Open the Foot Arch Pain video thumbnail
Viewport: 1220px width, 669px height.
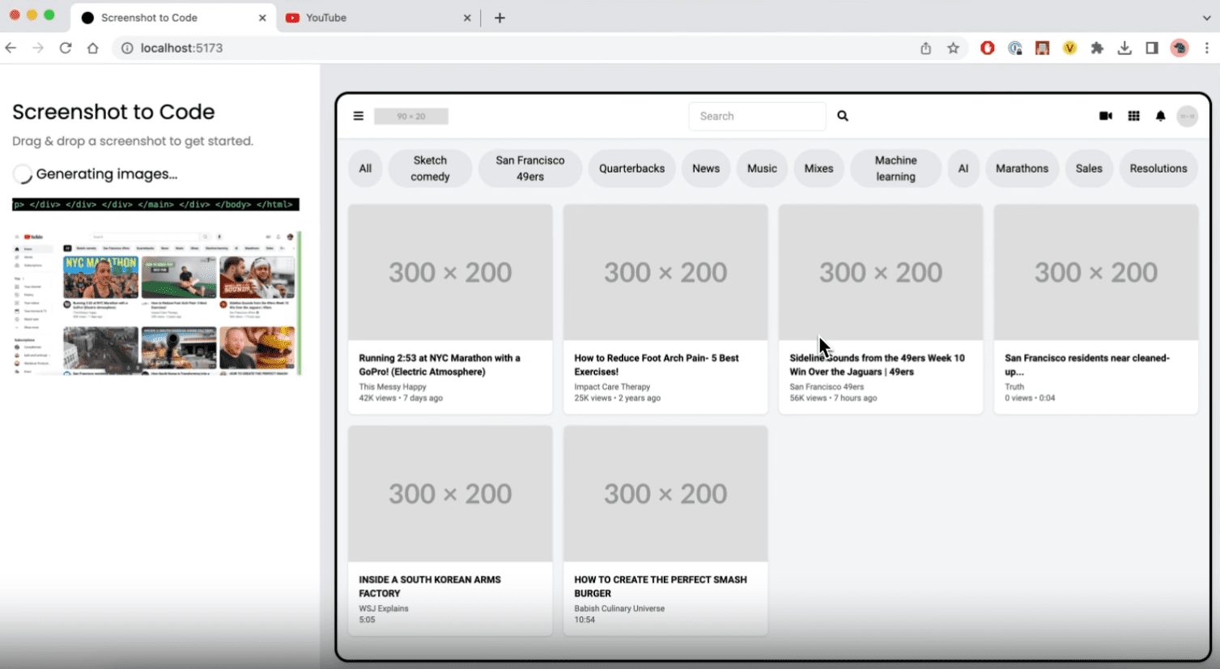tap(665, 272)
